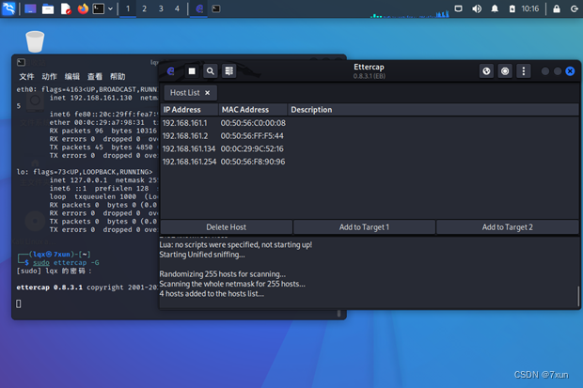Switch to workspace 1
This screenshot has width=583, height=388.
[128, 8]
